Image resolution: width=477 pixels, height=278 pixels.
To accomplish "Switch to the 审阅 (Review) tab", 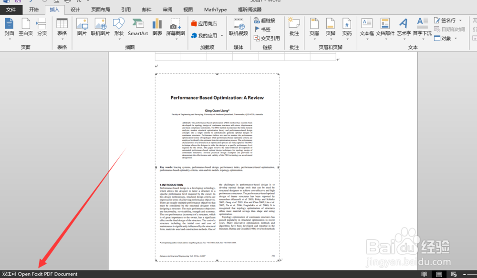I will click(x=167, y=10).
